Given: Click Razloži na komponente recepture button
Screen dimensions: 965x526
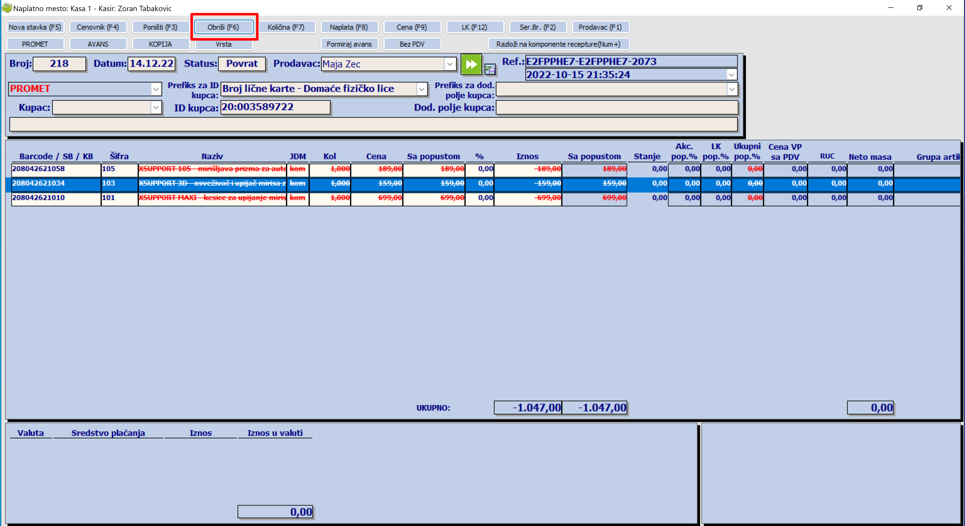Looking at the screenshot, I should [558, 44].
